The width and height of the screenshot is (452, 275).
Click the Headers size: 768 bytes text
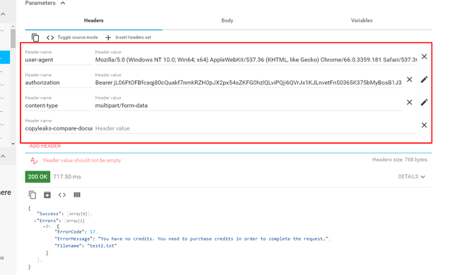(x=400, y=159)
